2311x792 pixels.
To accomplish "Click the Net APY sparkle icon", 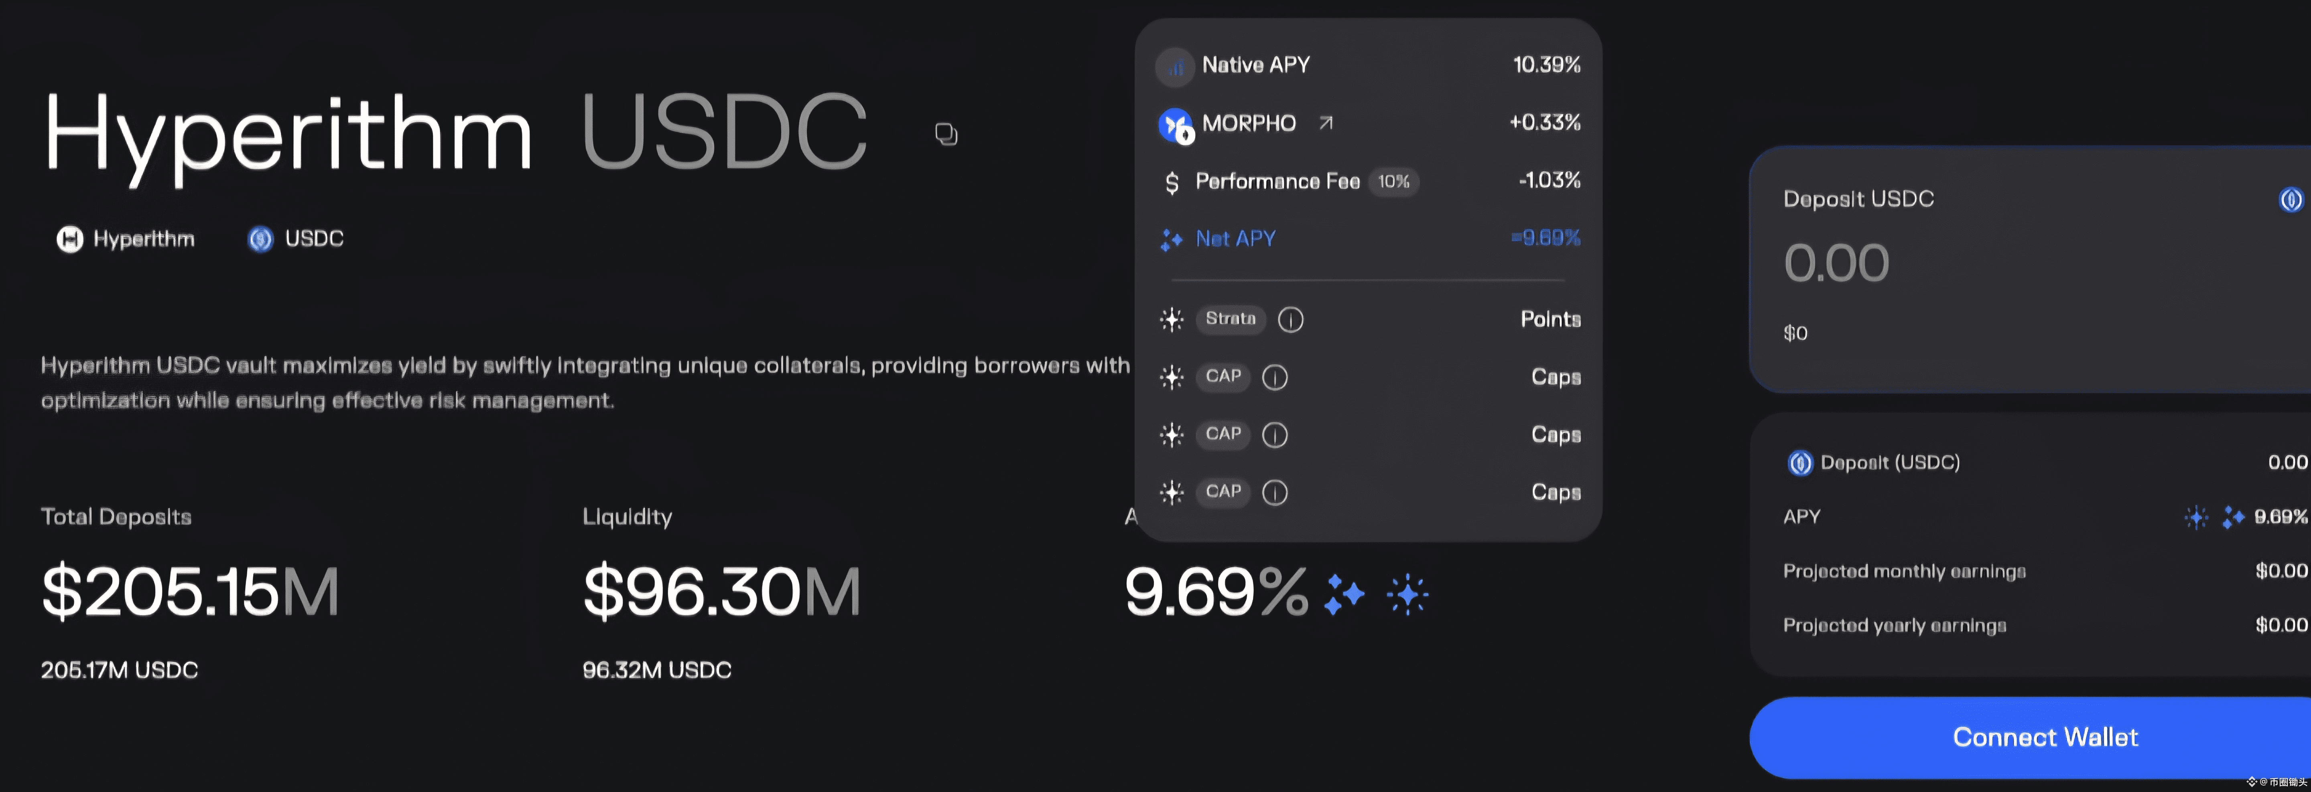I will point(1171,239).
